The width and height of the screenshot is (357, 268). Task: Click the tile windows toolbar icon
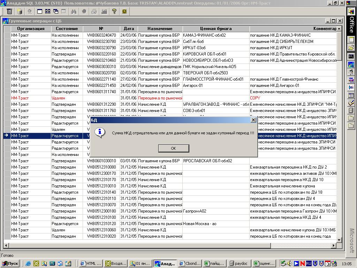coord(48,12)
